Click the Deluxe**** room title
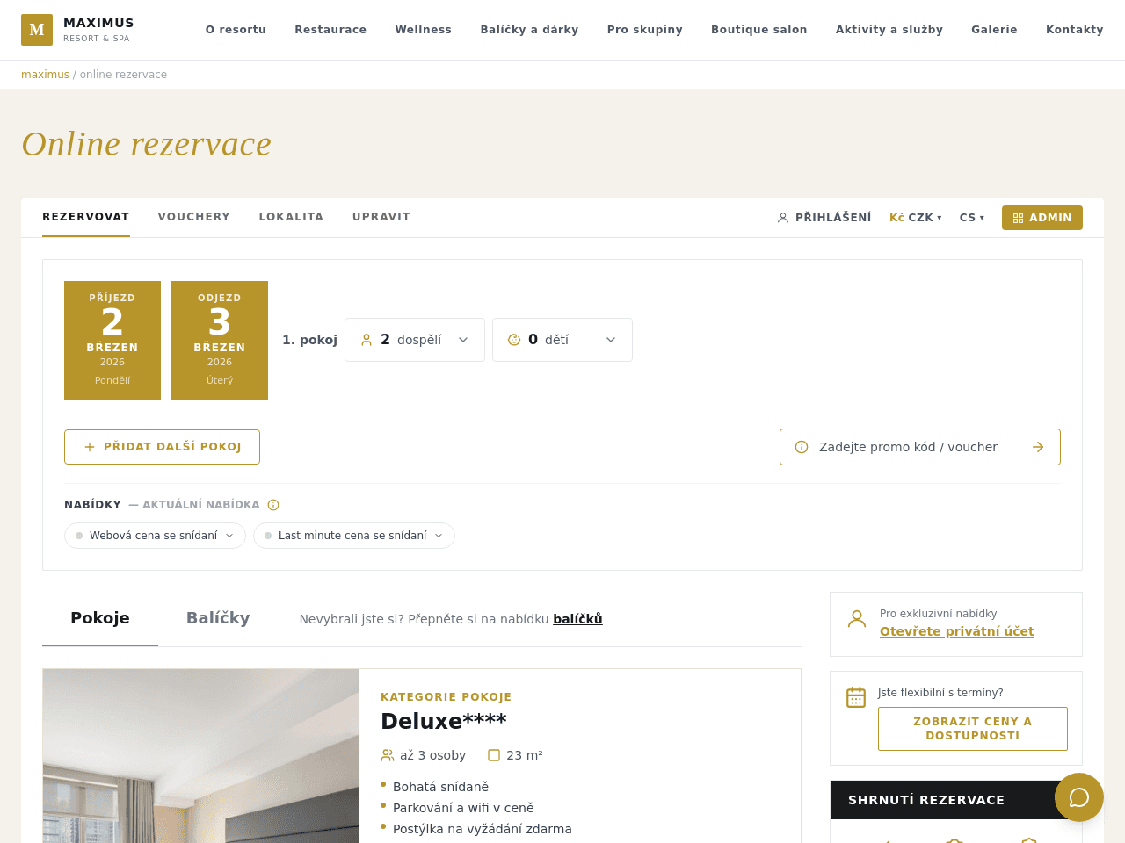This screenshot has height=843, width=1125. pos(444,721)
